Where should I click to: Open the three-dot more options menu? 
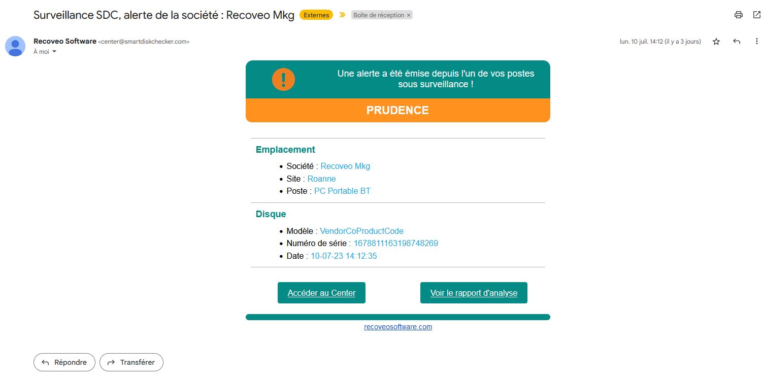click(756, 42)
